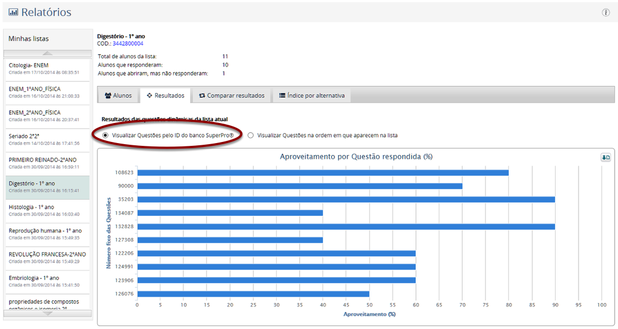Click the bar for question 108623
The height and width of the screenshot is (329, 618).
[323, 173]
